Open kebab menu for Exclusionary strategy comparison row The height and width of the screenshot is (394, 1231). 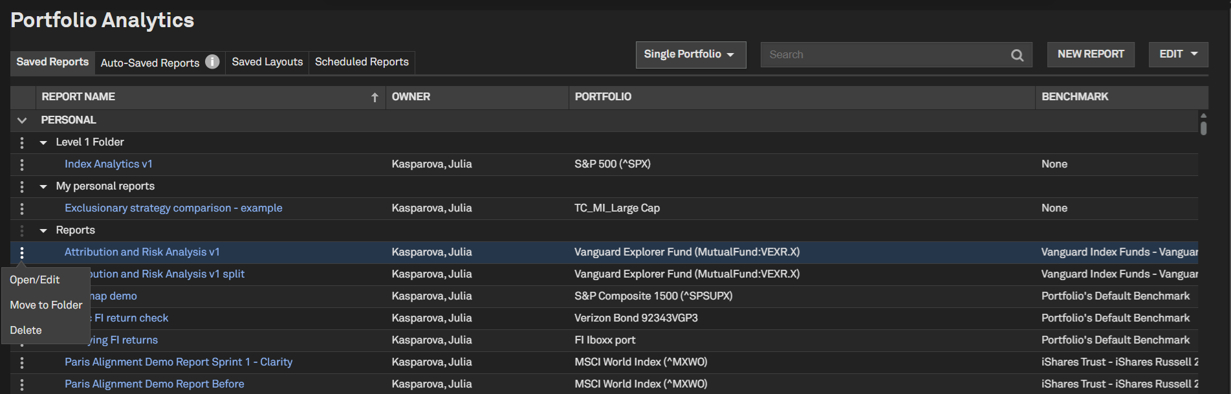click(22, 208)
